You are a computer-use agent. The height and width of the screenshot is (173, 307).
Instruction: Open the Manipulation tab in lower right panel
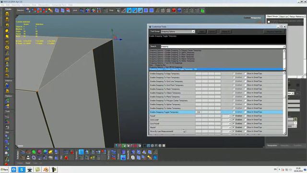[272, 146]
